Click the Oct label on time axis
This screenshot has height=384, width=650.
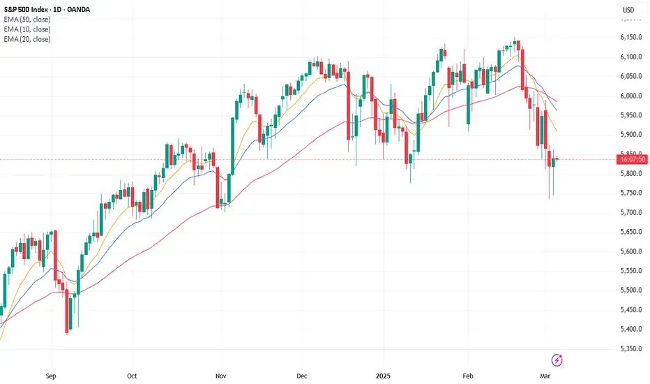[x=132, y=376]
